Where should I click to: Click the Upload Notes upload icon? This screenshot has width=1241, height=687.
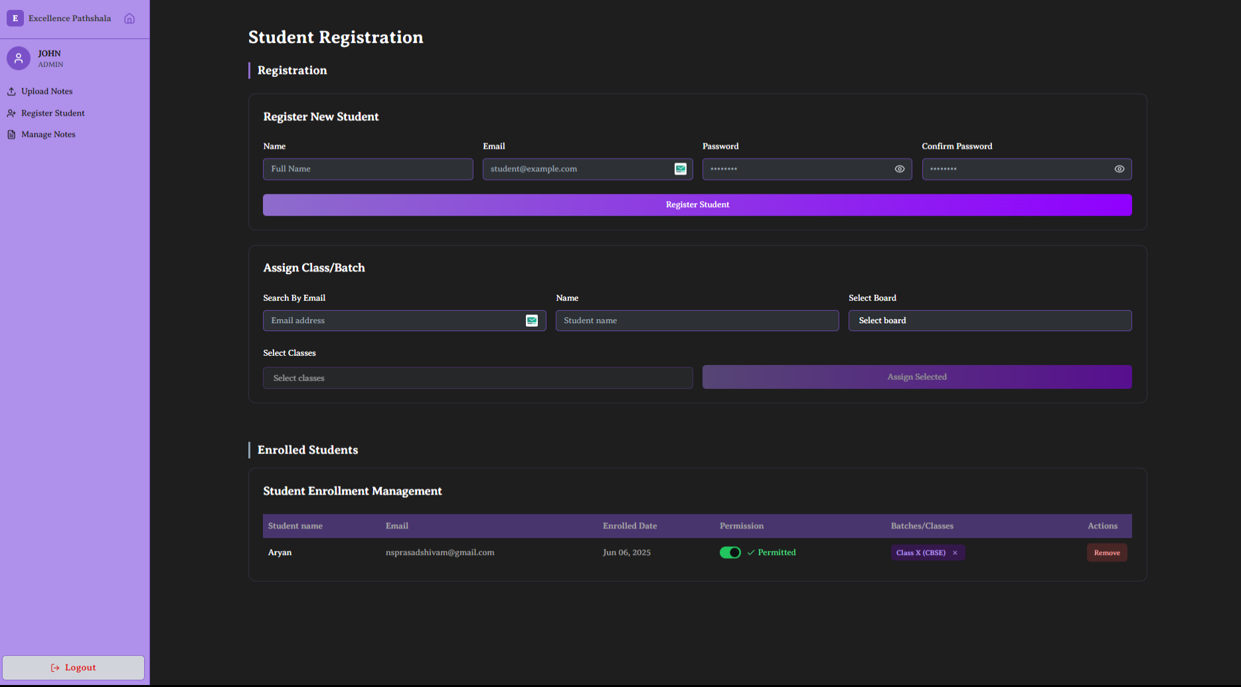pos(11,92)
